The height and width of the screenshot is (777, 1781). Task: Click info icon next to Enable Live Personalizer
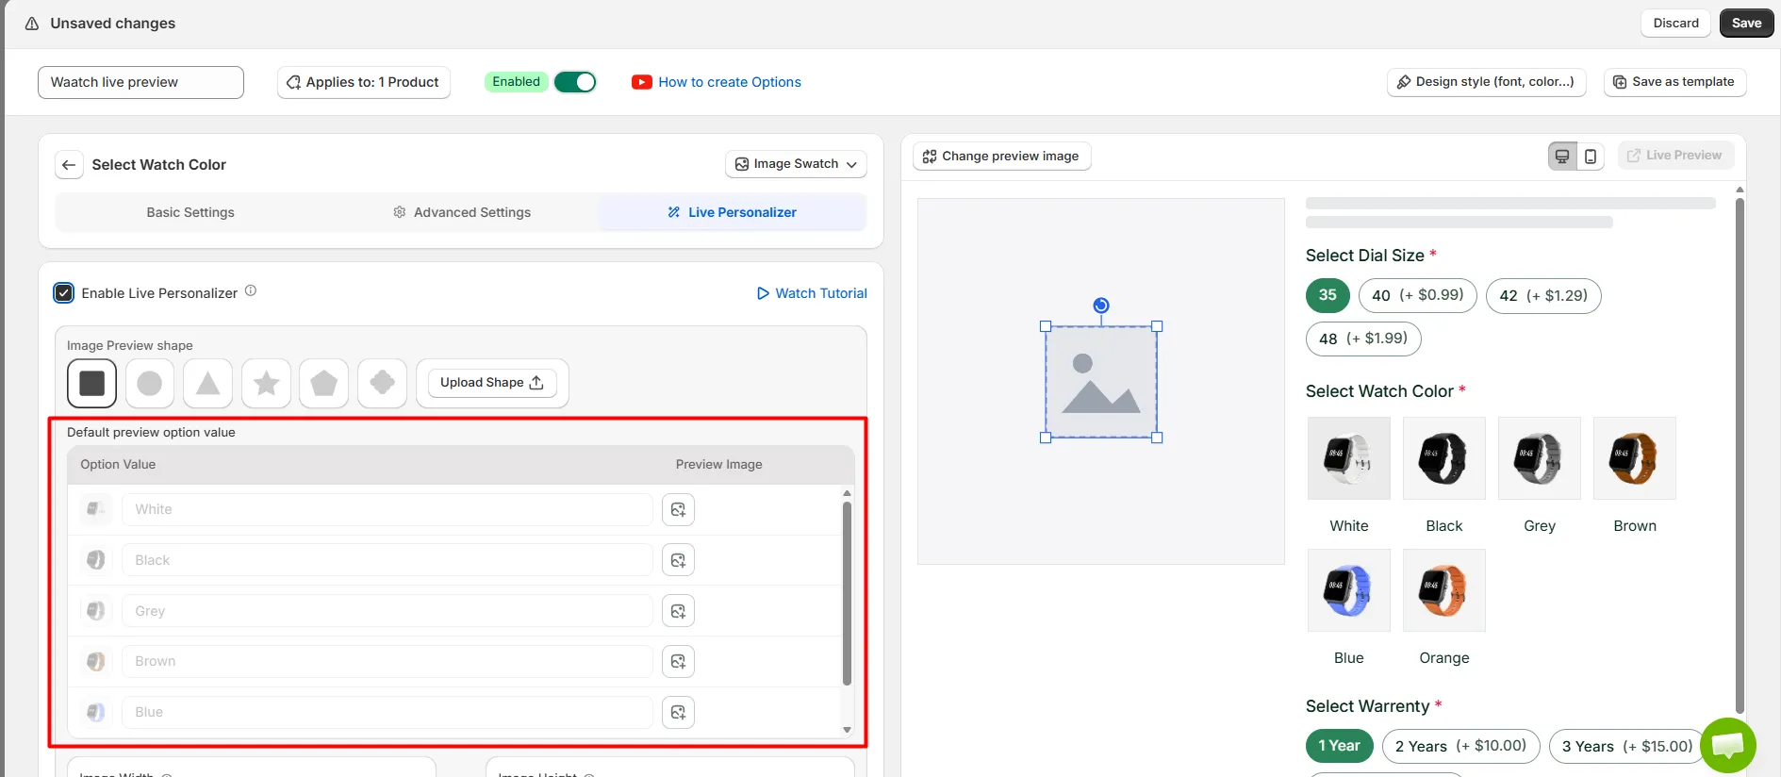pyautogui.click(x=251, y=291)
